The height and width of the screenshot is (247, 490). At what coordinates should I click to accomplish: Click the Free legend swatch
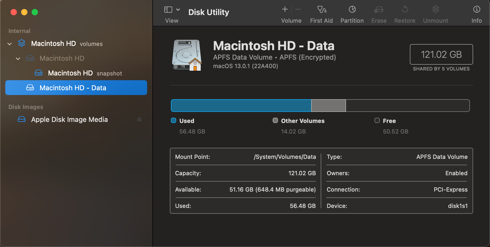377,120
